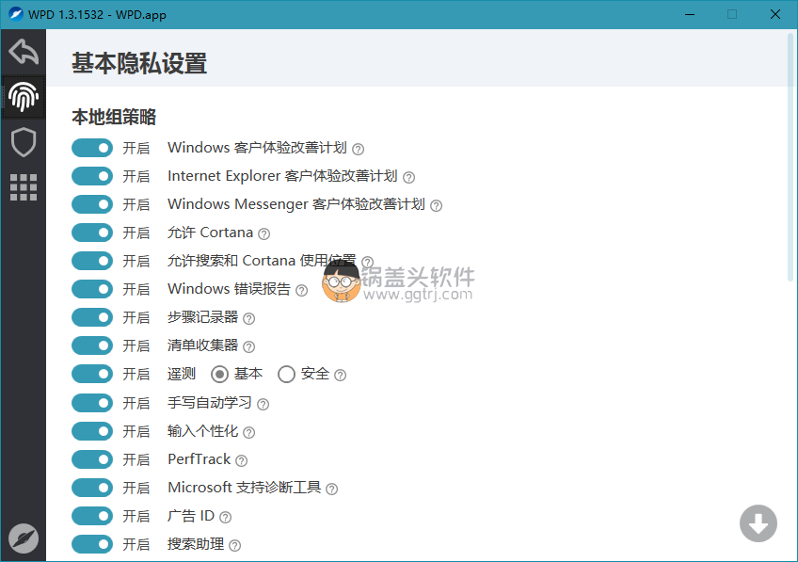The width and height of the screenshot is (798, 562).
Task: Turn off Windows 错误报告 switch
Action: coord(92,289)
